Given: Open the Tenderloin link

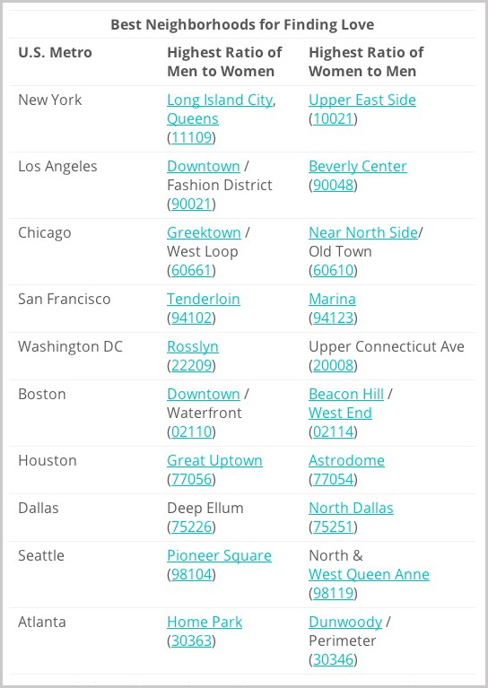Looking at the screenshot, I should pyautogui.click(x=204, y=300).
